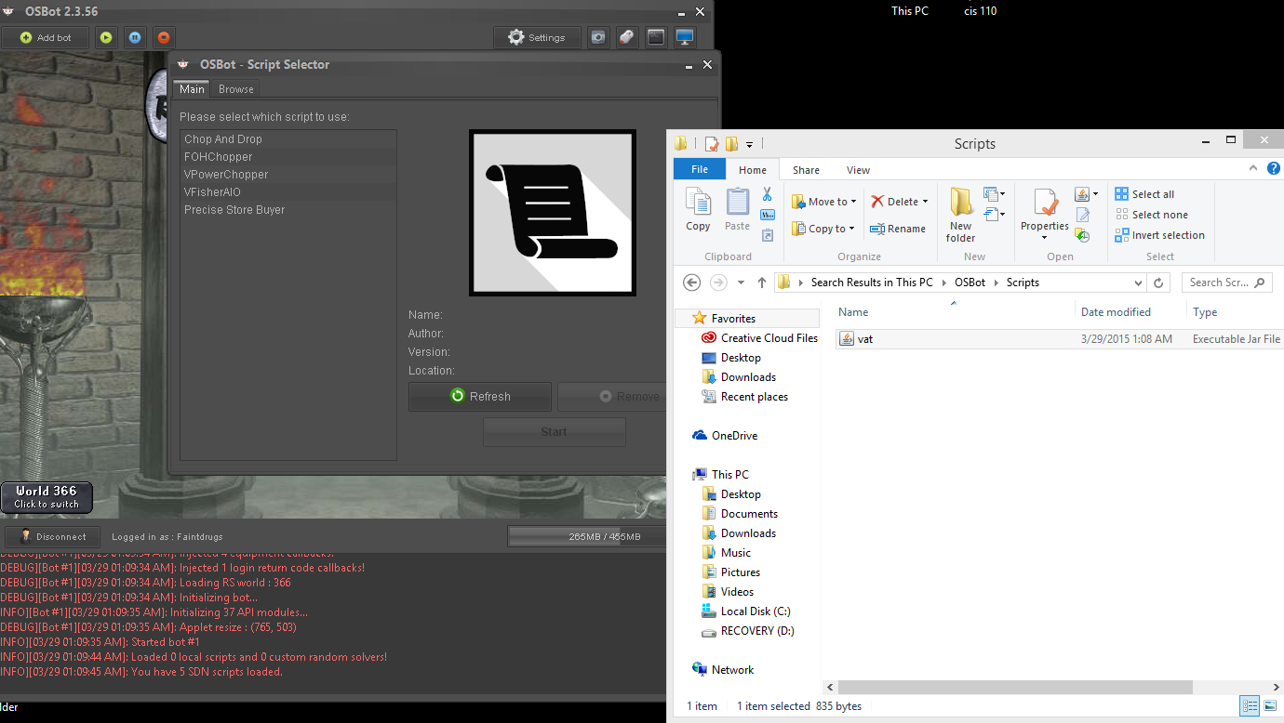Click the Paste shortcut icon

point(768,235)
